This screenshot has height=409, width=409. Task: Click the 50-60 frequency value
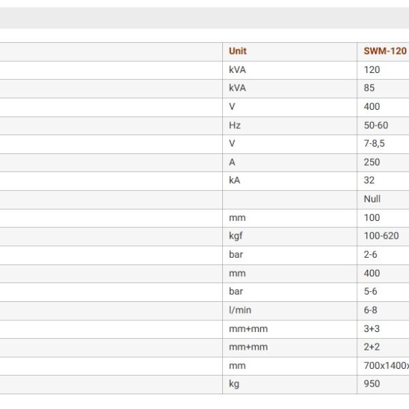click(376, 125)
